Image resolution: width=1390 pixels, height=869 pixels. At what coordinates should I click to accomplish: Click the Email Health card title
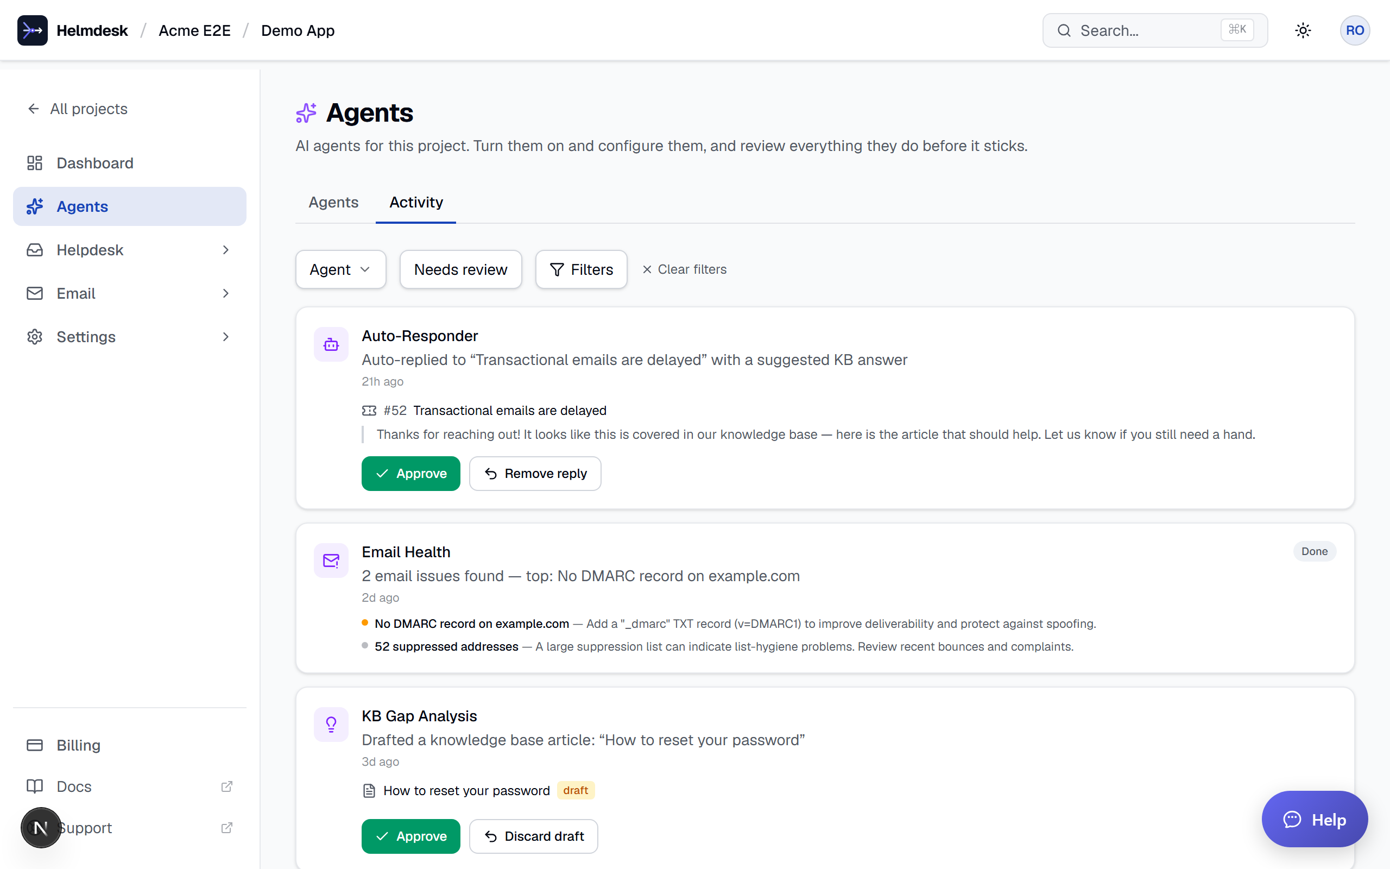pos(406,552)
